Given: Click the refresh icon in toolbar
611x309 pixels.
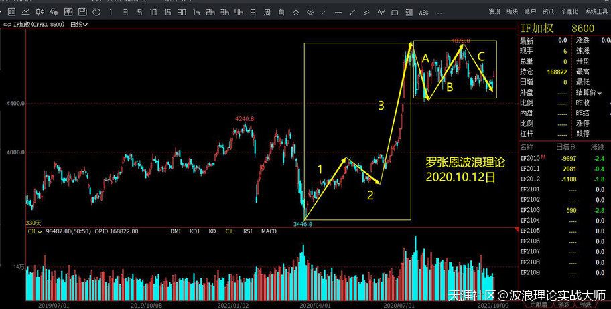Looking at the screenshot, I should 96,12.
